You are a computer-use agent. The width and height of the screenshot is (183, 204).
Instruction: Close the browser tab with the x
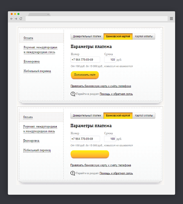pyautogui.click(x=48, y=14)
